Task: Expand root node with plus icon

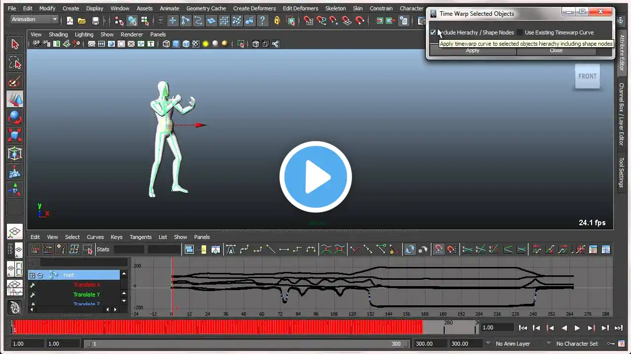Action: (x=32, y=275)
